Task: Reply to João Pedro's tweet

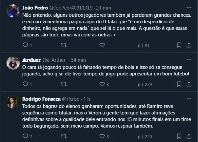Action: pos(26,45)
